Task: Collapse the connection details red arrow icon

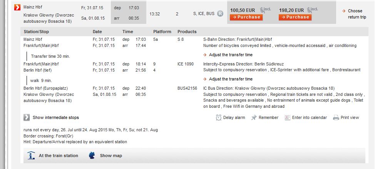Action: click(17, 7)
